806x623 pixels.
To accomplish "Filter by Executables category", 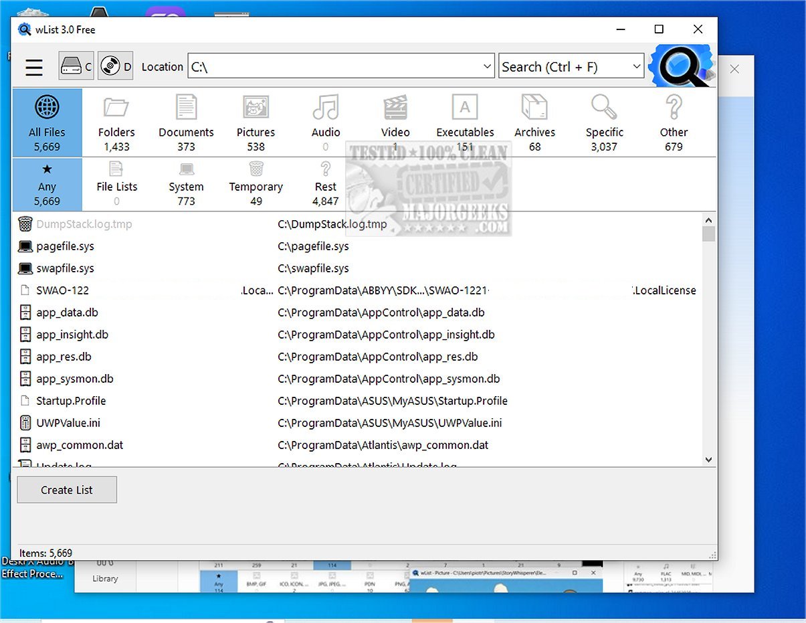I will click(x=465, y=122).
